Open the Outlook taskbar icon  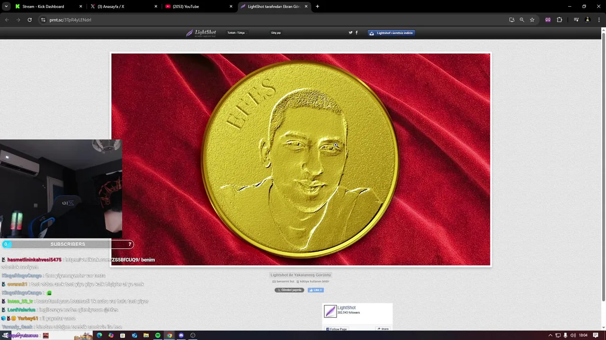point(134,335)
